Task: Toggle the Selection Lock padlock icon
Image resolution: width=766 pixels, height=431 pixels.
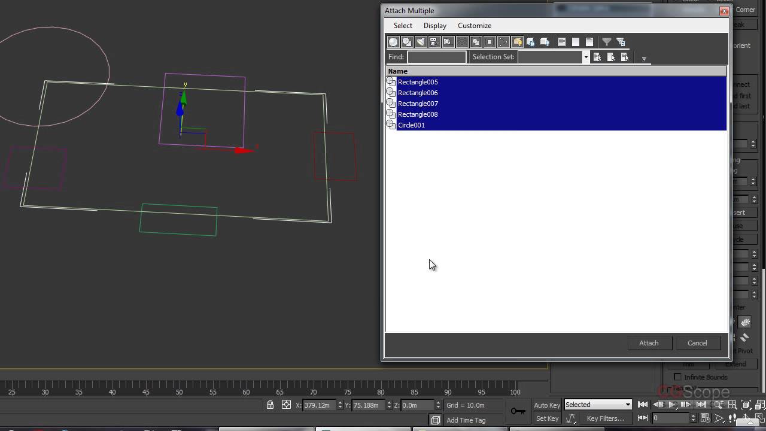Action: (x=270, y=405)
